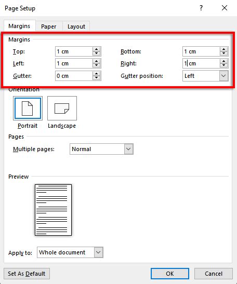Switch to the Paper tab
Image resolution: width=237 pixels, height=284 pixels.
(x=49, y=26)
